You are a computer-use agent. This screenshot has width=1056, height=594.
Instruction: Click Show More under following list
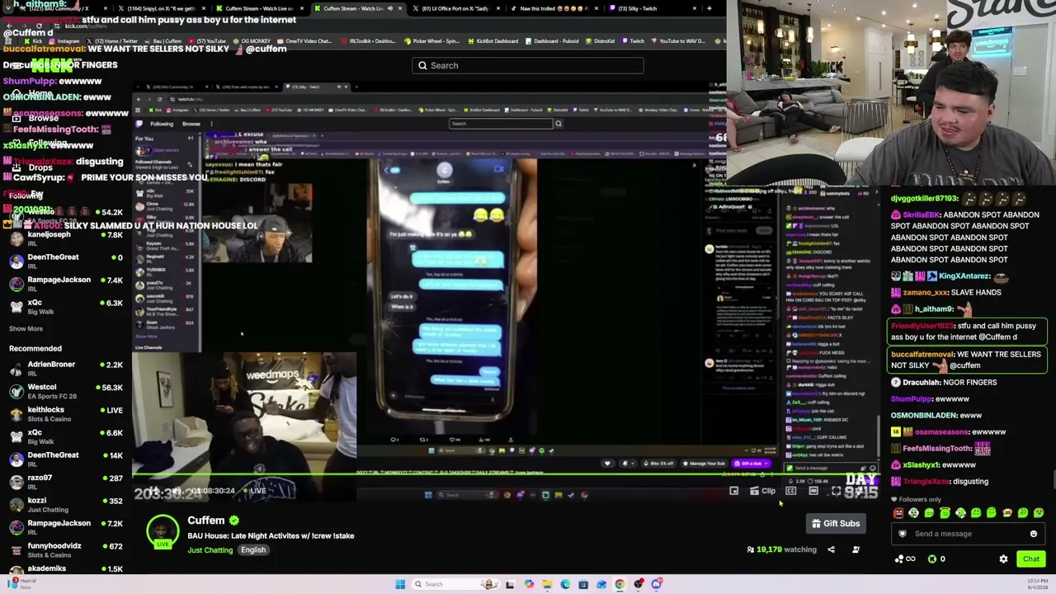[26, 328]
